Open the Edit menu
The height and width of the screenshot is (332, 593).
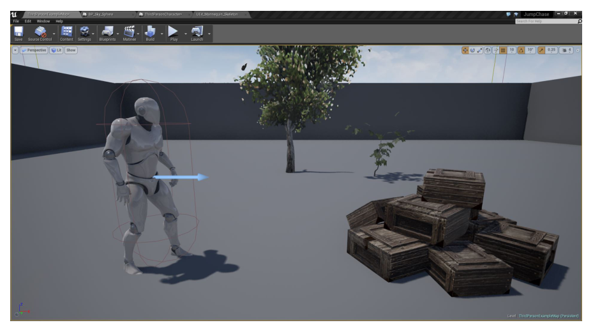[x=28, y=21]
